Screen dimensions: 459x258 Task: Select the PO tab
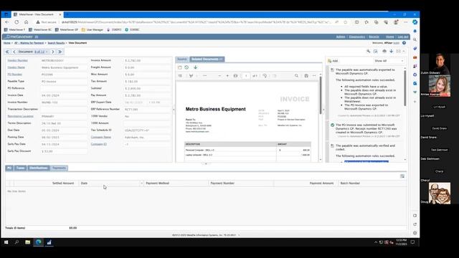pos(9,168)
